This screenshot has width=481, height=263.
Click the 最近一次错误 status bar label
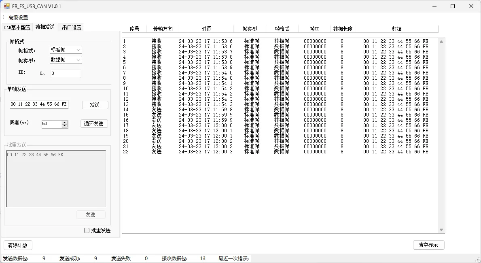click(x=233, y=259)
